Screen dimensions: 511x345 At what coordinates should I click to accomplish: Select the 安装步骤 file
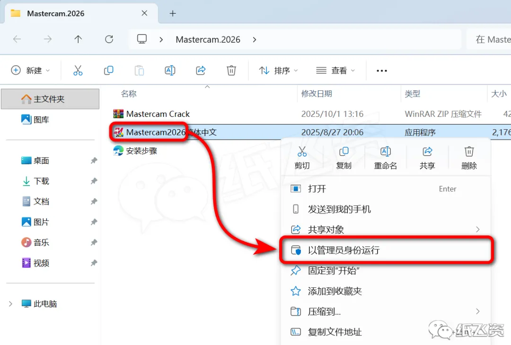[x=135, y=150]
